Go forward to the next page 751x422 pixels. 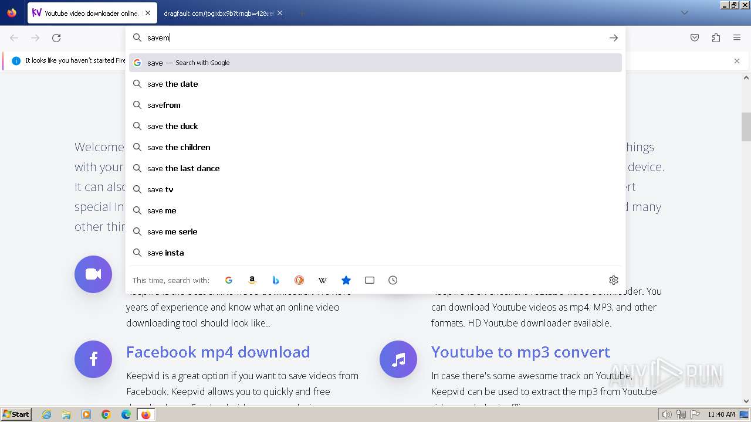(35, 38)
